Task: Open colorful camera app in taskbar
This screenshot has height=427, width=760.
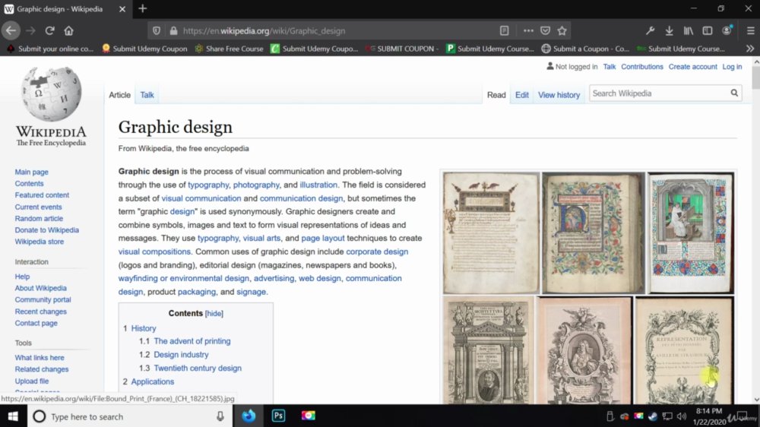Action: click(x=309, y=416)
